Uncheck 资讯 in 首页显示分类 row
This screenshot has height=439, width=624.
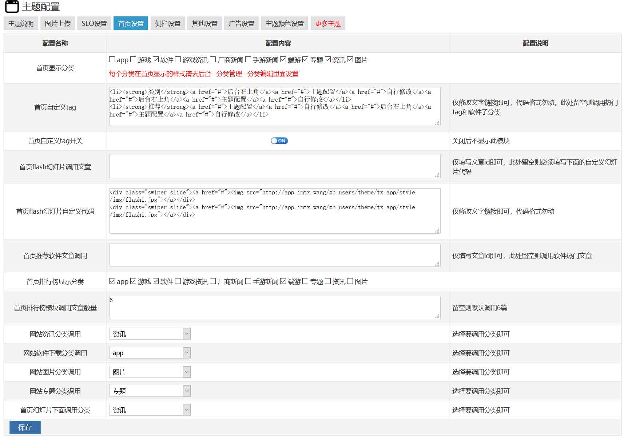pyautogui.click(x=328, y=59)
